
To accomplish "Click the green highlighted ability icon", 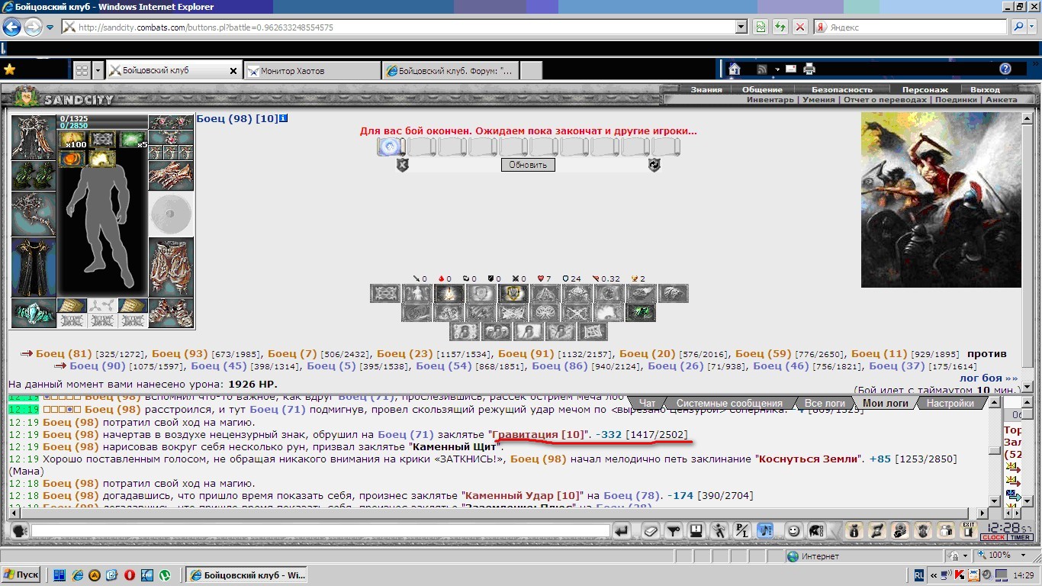I will click(642, 312).
